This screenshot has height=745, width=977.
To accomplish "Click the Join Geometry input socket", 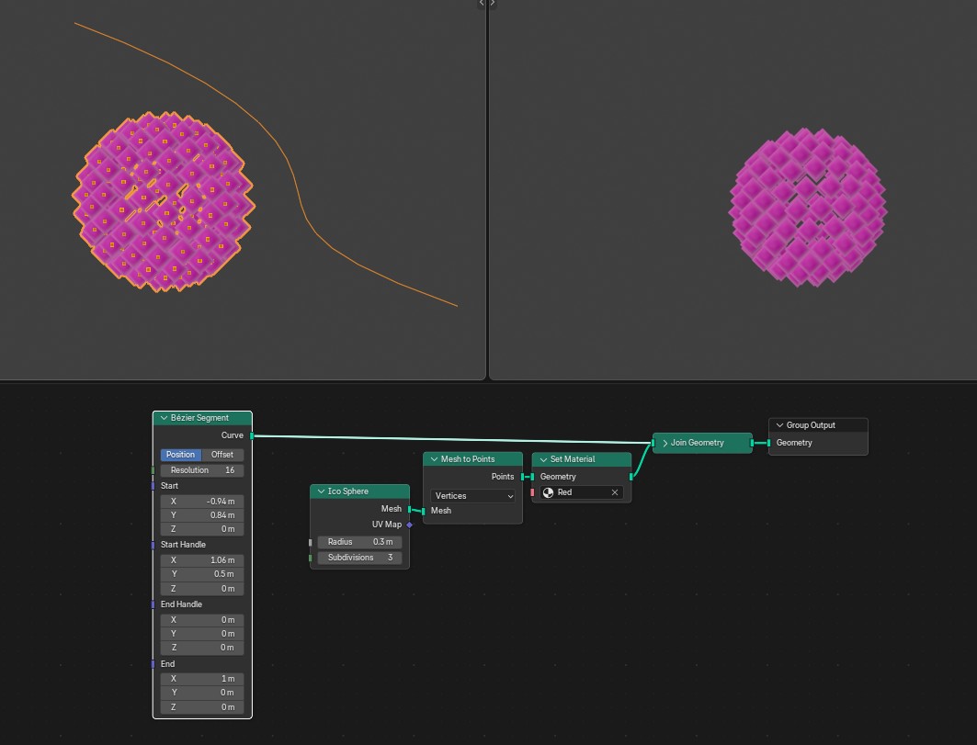I will [x=653, y=443].
